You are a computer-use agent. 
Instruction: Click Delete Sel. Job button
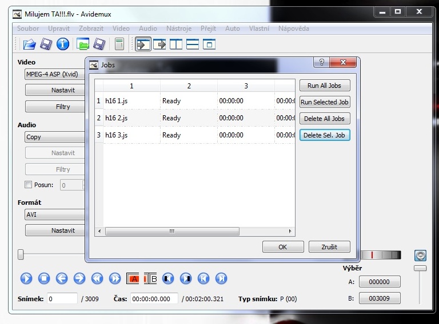pyautogui.click(x=325, y=135)
